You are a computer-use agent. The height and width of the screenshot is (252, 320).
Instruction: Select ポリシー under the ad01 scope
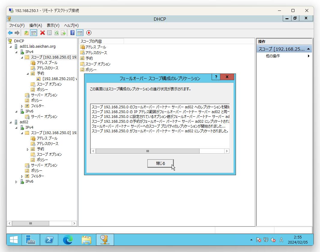(x=42, y=89)
